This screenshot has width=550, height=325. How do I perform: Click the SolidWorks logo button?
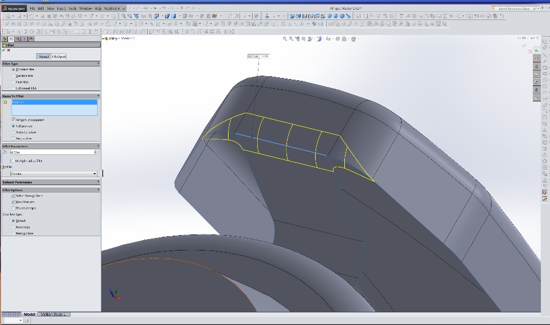pyautogui.click(x=13, y=9)
